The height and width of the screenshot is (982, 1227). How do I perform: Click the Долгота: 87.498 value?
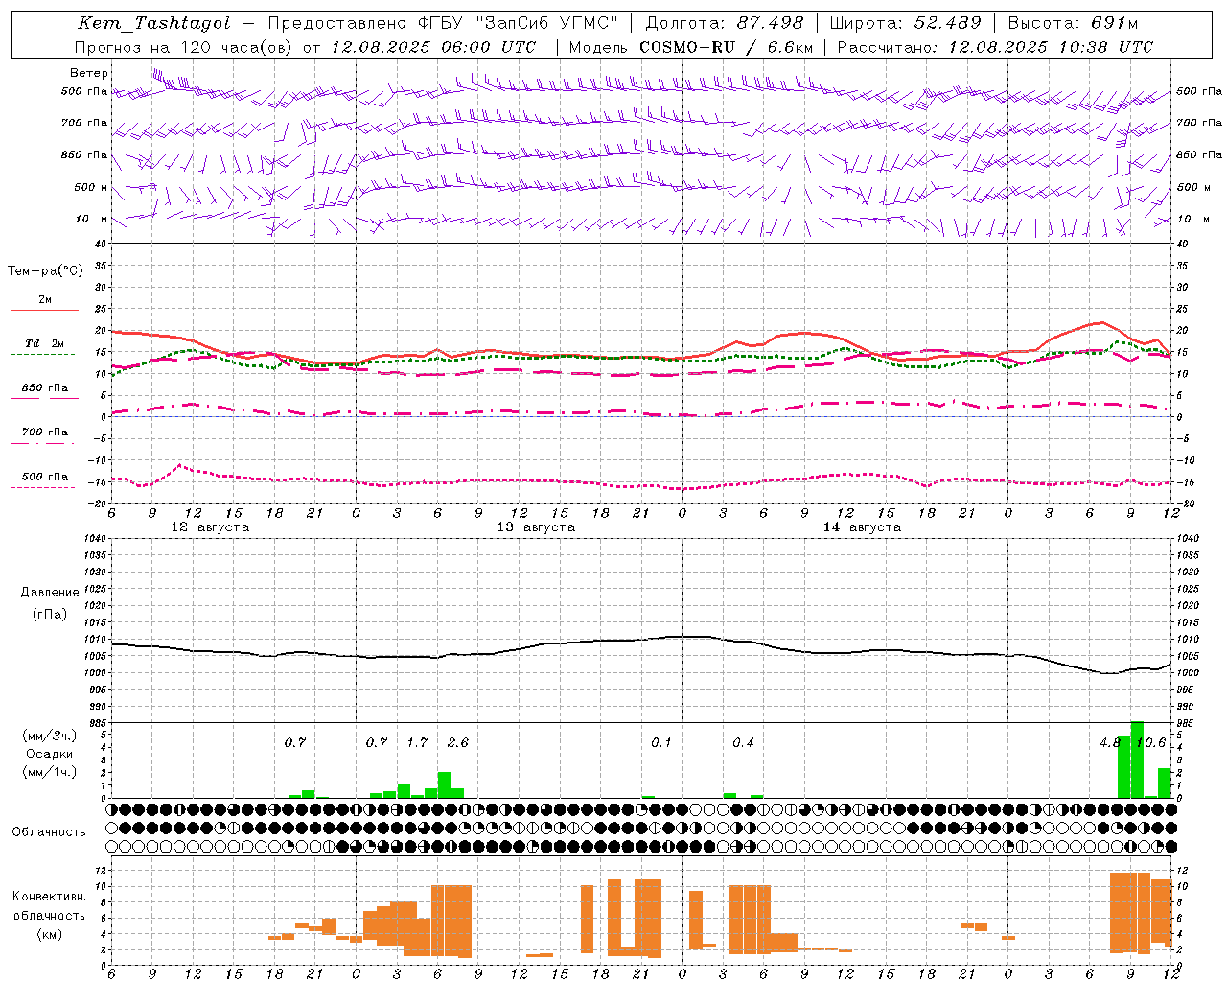click(725, 23)
